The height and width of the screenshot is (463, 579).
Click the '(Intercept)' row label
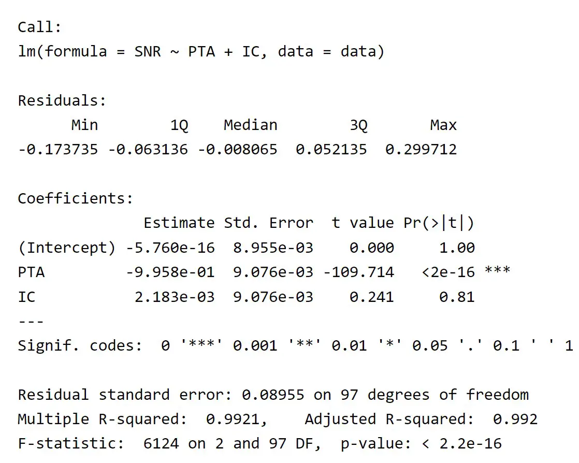(x=67, y=248)
